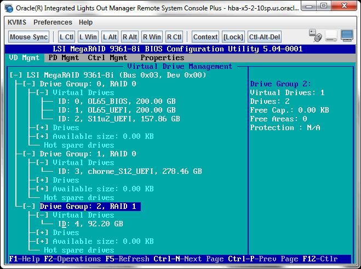This screenshot has width=361, height=269.
Task: Select the highlighted Drive Group: 2, RAID 1 row
Action: pyautogui.click(x=90, y=206)
